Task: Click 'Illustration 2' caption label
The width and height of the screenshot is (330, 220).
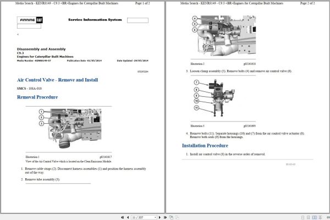Action: coord(197,64)
